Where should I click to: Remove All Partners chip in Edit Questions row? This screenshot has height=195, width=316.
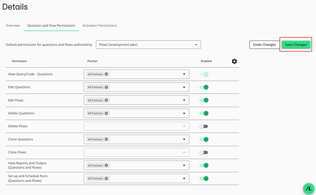click(x=106, y=87)
